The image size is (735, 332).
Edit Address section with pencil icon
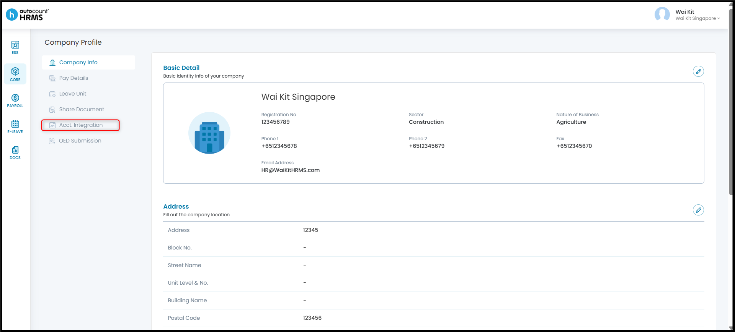698,210
